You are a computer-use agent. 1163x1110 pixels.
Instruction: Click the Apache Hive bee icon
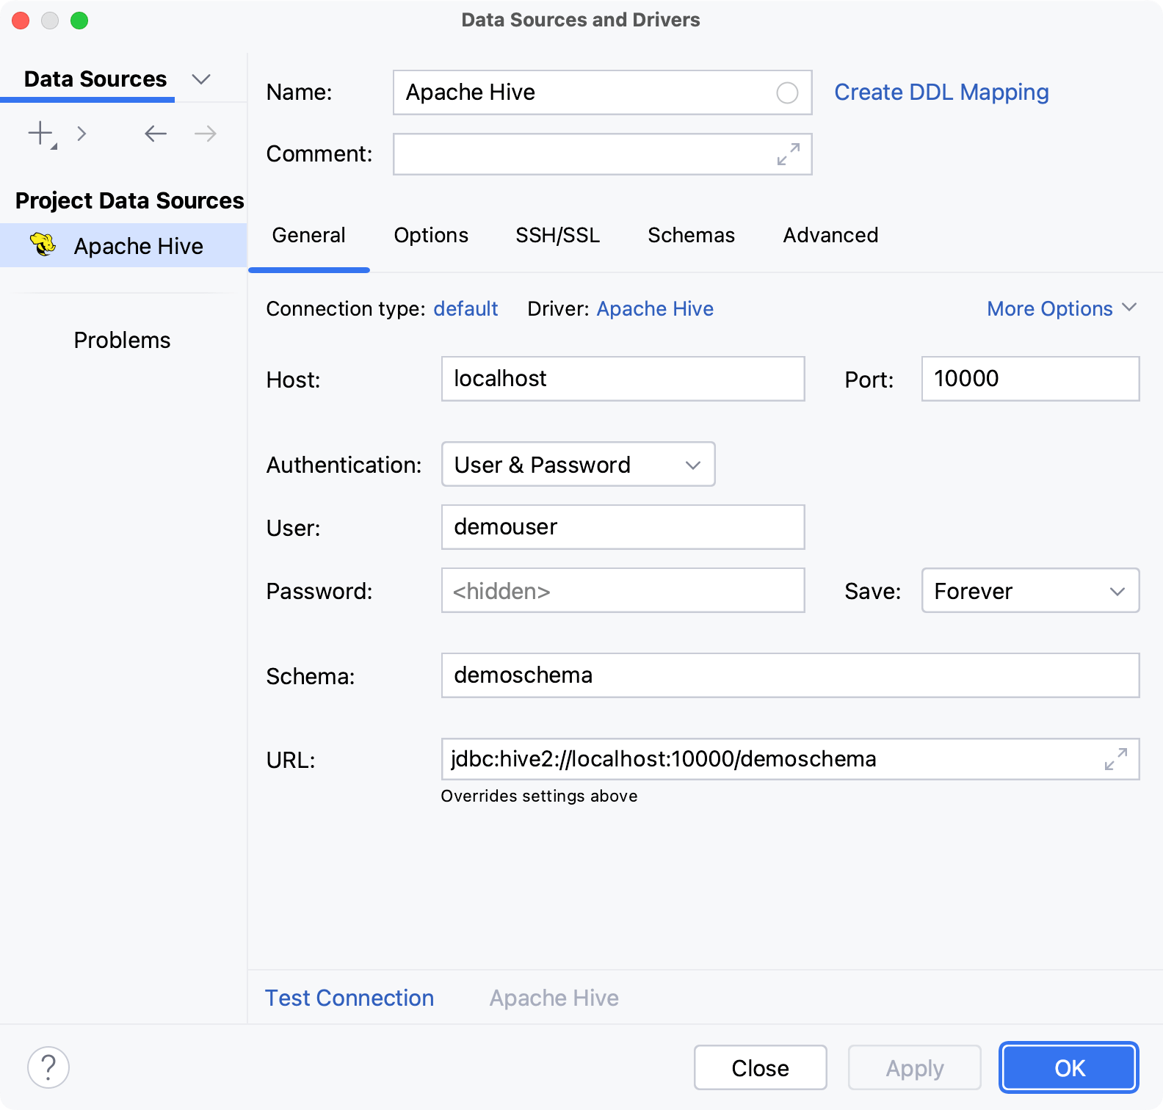43,245
